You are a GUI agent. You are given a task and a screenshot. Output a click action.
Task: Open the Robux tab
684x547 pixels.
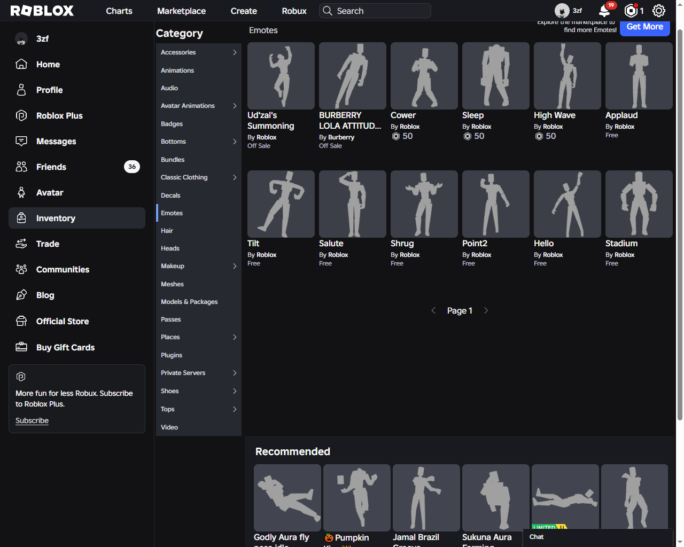(x=294, y=11)
